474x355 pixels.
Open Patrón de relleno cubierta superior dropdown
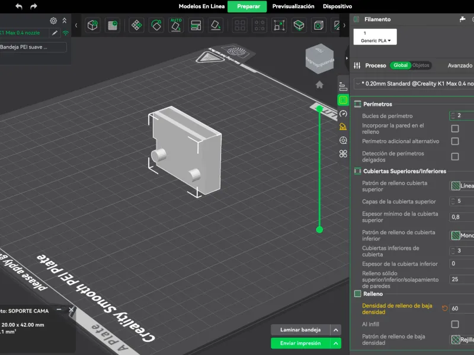tap(462, 186)
